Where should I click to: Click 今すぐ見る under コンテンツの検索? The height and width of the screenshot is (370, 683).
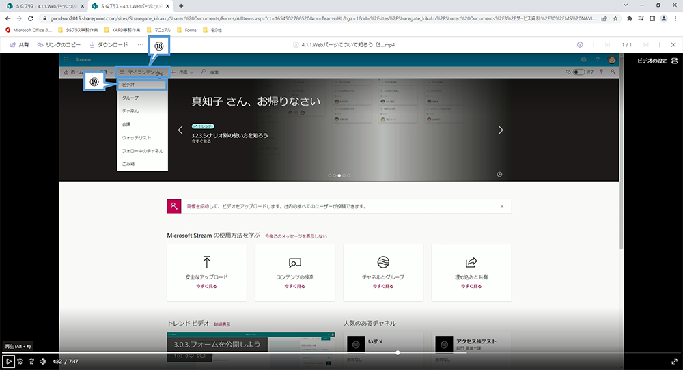click(295, 286)
